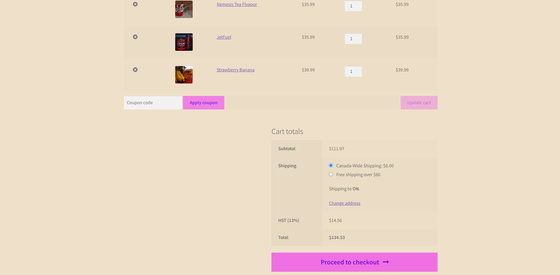Focus the Nemesis Tea quantity field
This screenshot has width=560, height=275.
353,6
